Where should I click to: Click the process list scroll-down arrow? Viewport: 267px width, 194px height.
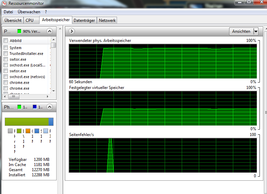54,91
